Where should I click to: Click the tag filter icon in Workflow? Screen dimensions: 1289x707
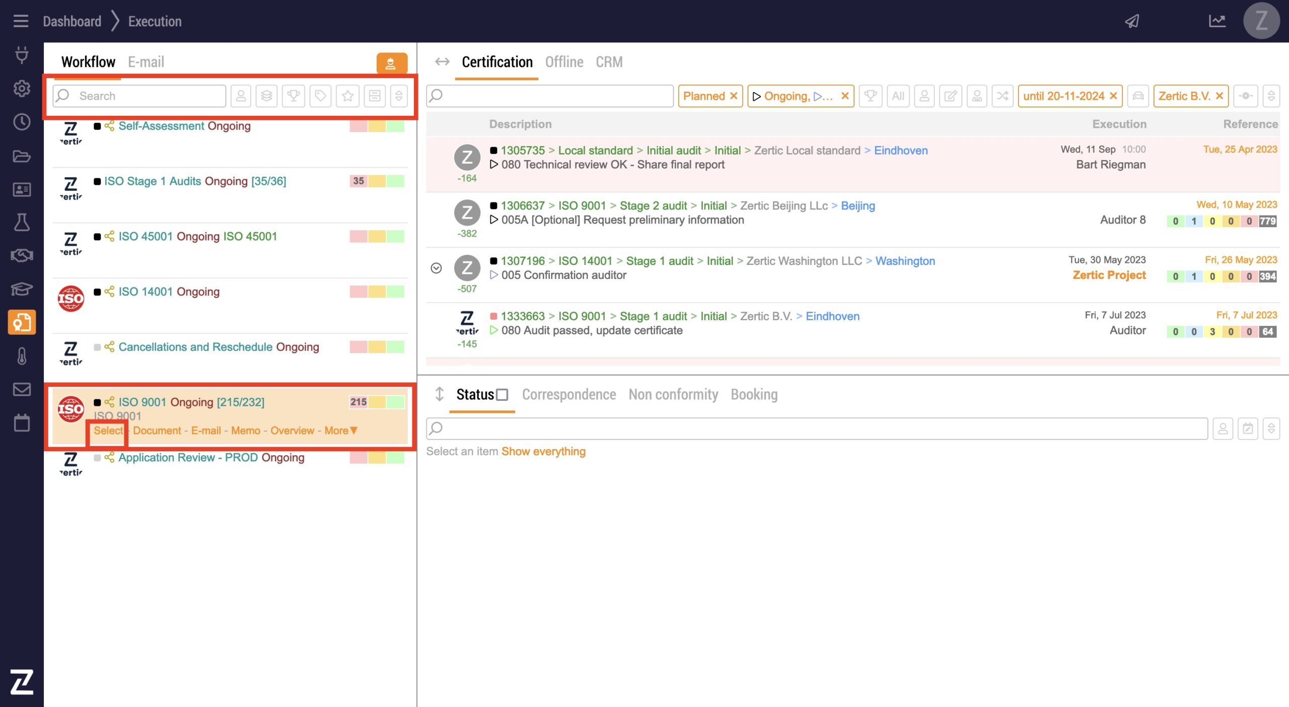click(320, 96)
